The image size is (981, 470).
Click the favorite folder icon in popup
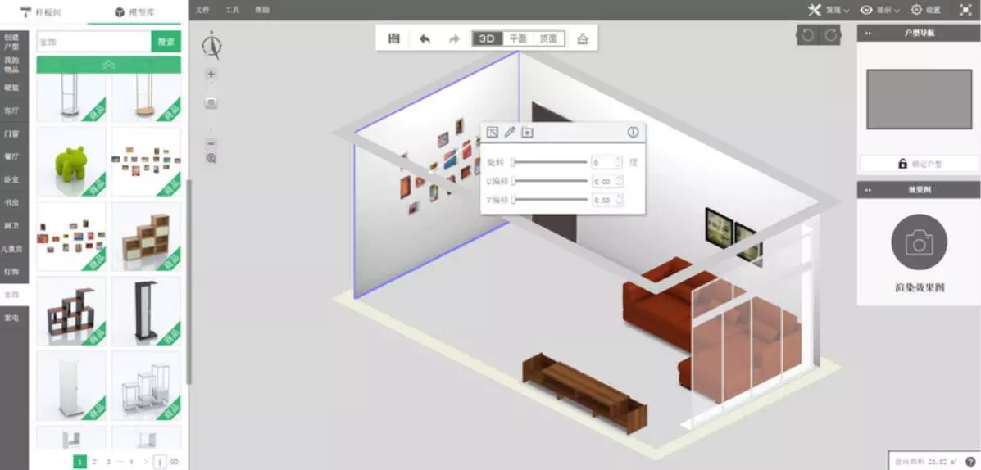pyautogui.click(x=528, y=132)
